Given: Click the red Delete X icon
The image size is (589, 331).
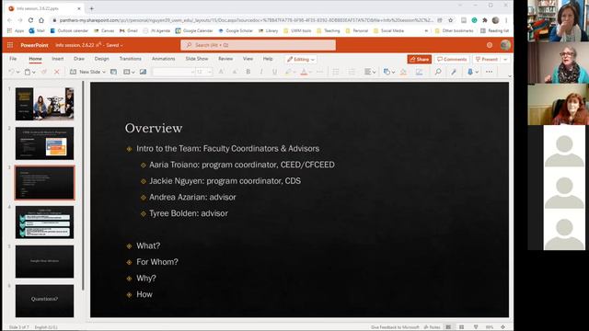Looking at the screenshot, I should (x=57, y=72).
